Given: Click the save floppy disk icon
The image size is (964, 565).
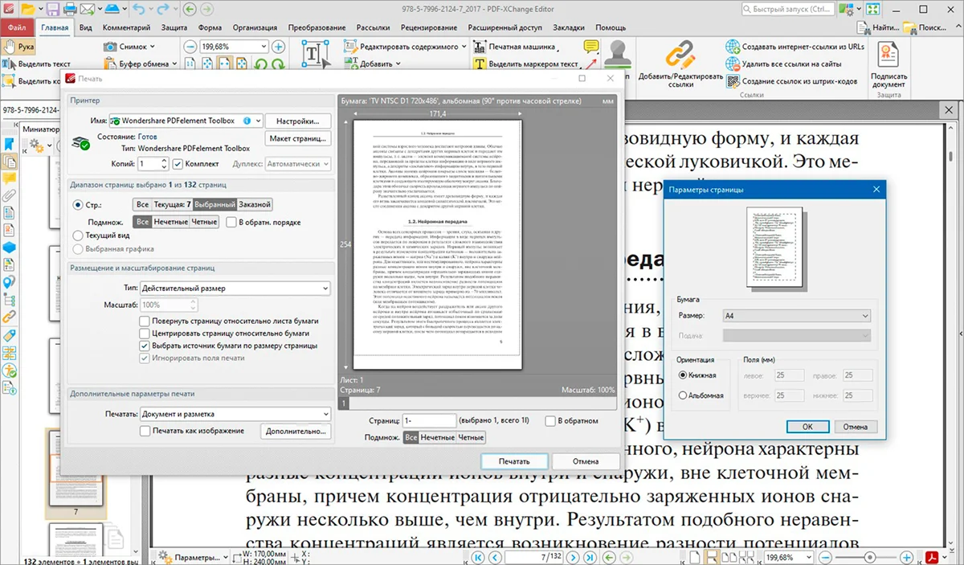Looking at the screenshot, I should 53,10.
